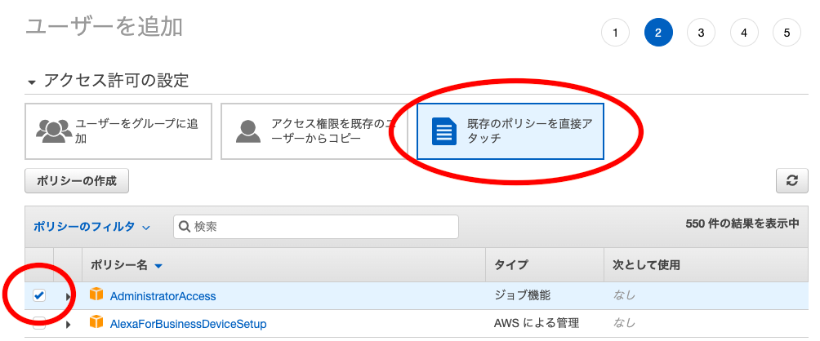Click the ポリシーの作成 button

76,181
